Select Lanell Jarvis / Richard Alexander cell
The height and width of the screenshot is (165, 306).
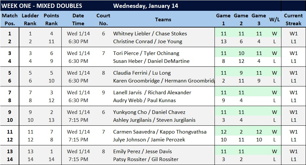[152, 93]
